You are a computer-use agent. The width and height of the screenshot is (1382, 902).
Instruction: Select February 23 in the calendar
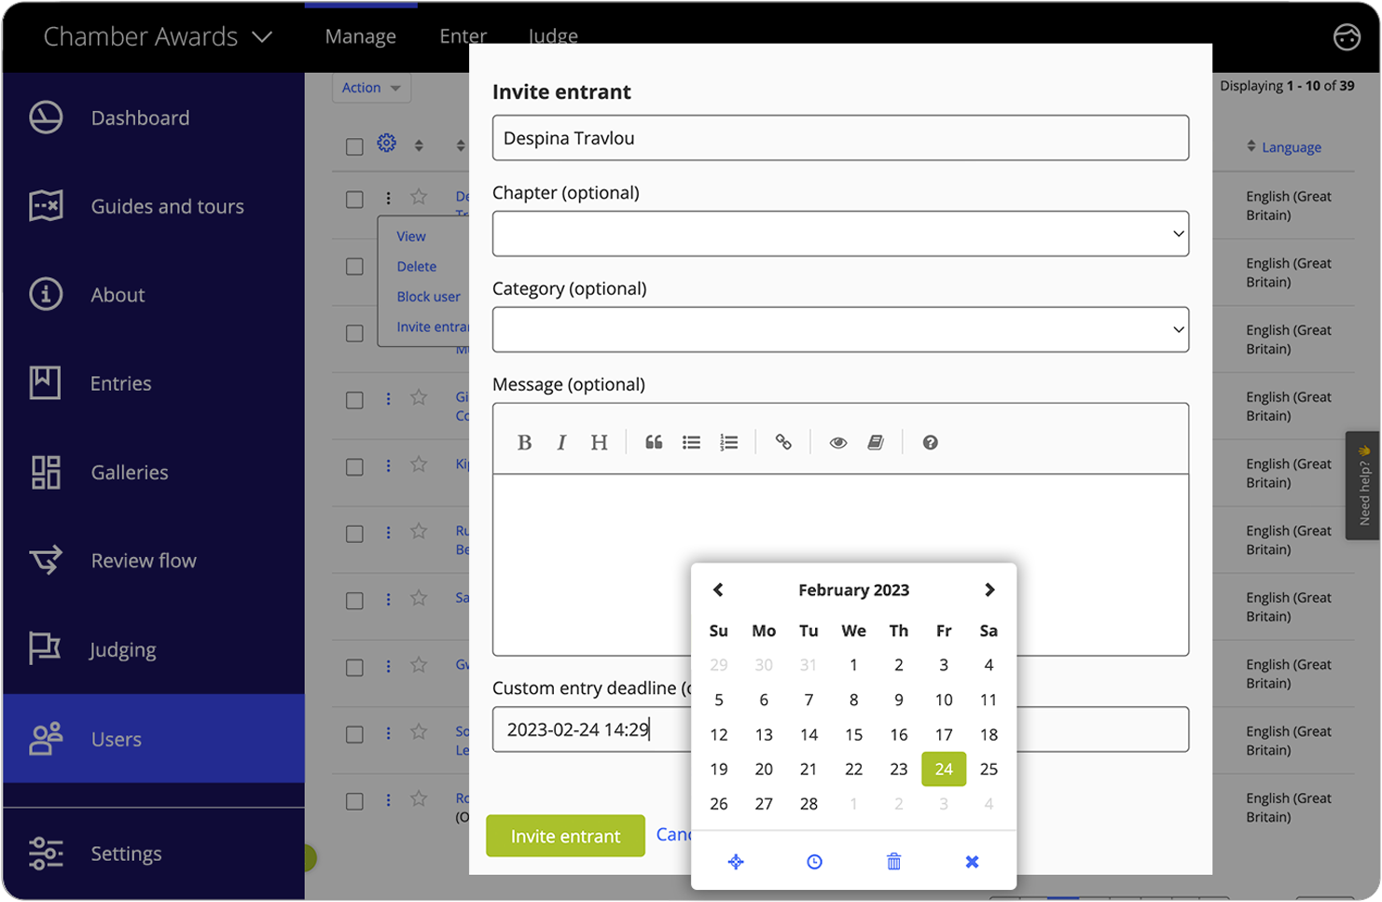898,769
